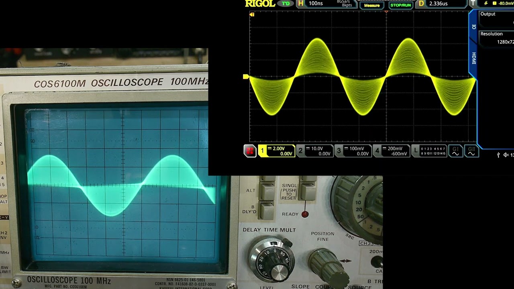This screenshot has height=289, width=514.
Task: Click the USB status icon
Action: tap(498, 155)
